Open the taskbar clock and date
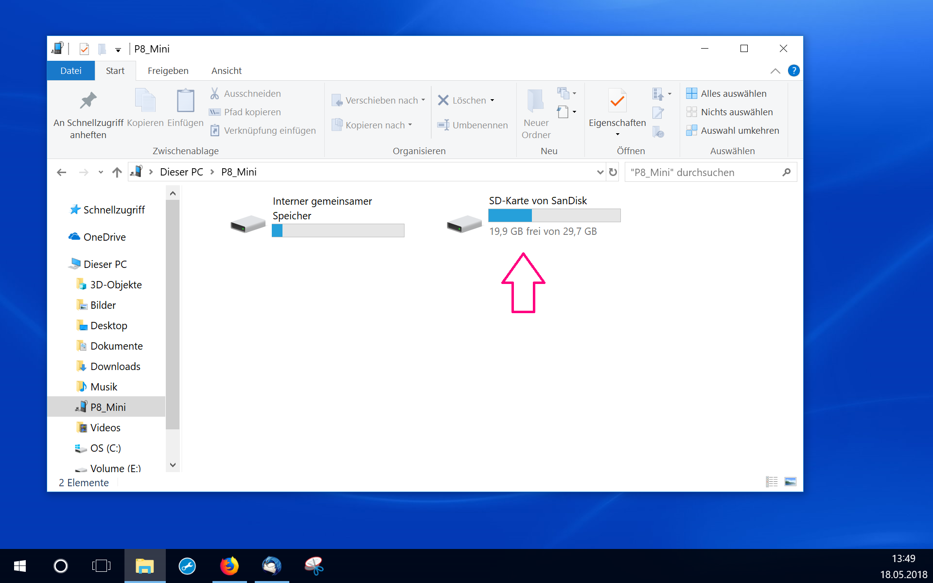 tap(903, 566)
